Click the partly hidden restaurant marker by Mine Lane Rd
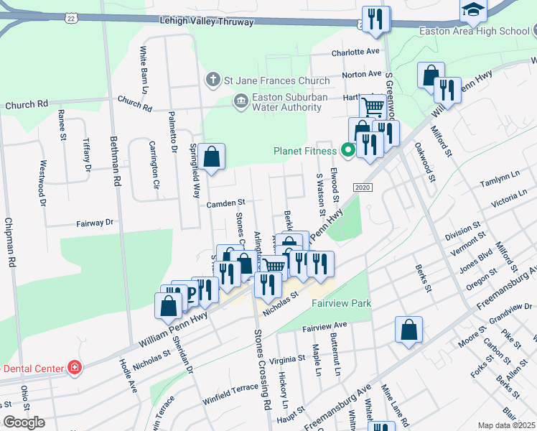This screenshot has height=431, width=537. 381,426
